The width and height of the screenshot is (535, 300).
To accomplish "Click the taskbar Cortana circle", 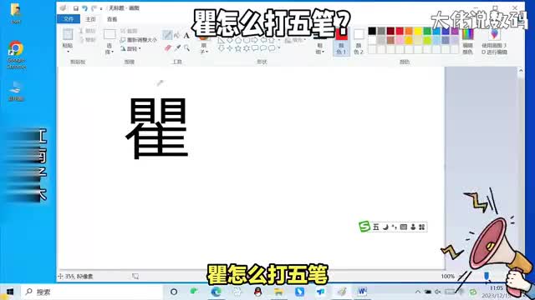I will (174, 292).
